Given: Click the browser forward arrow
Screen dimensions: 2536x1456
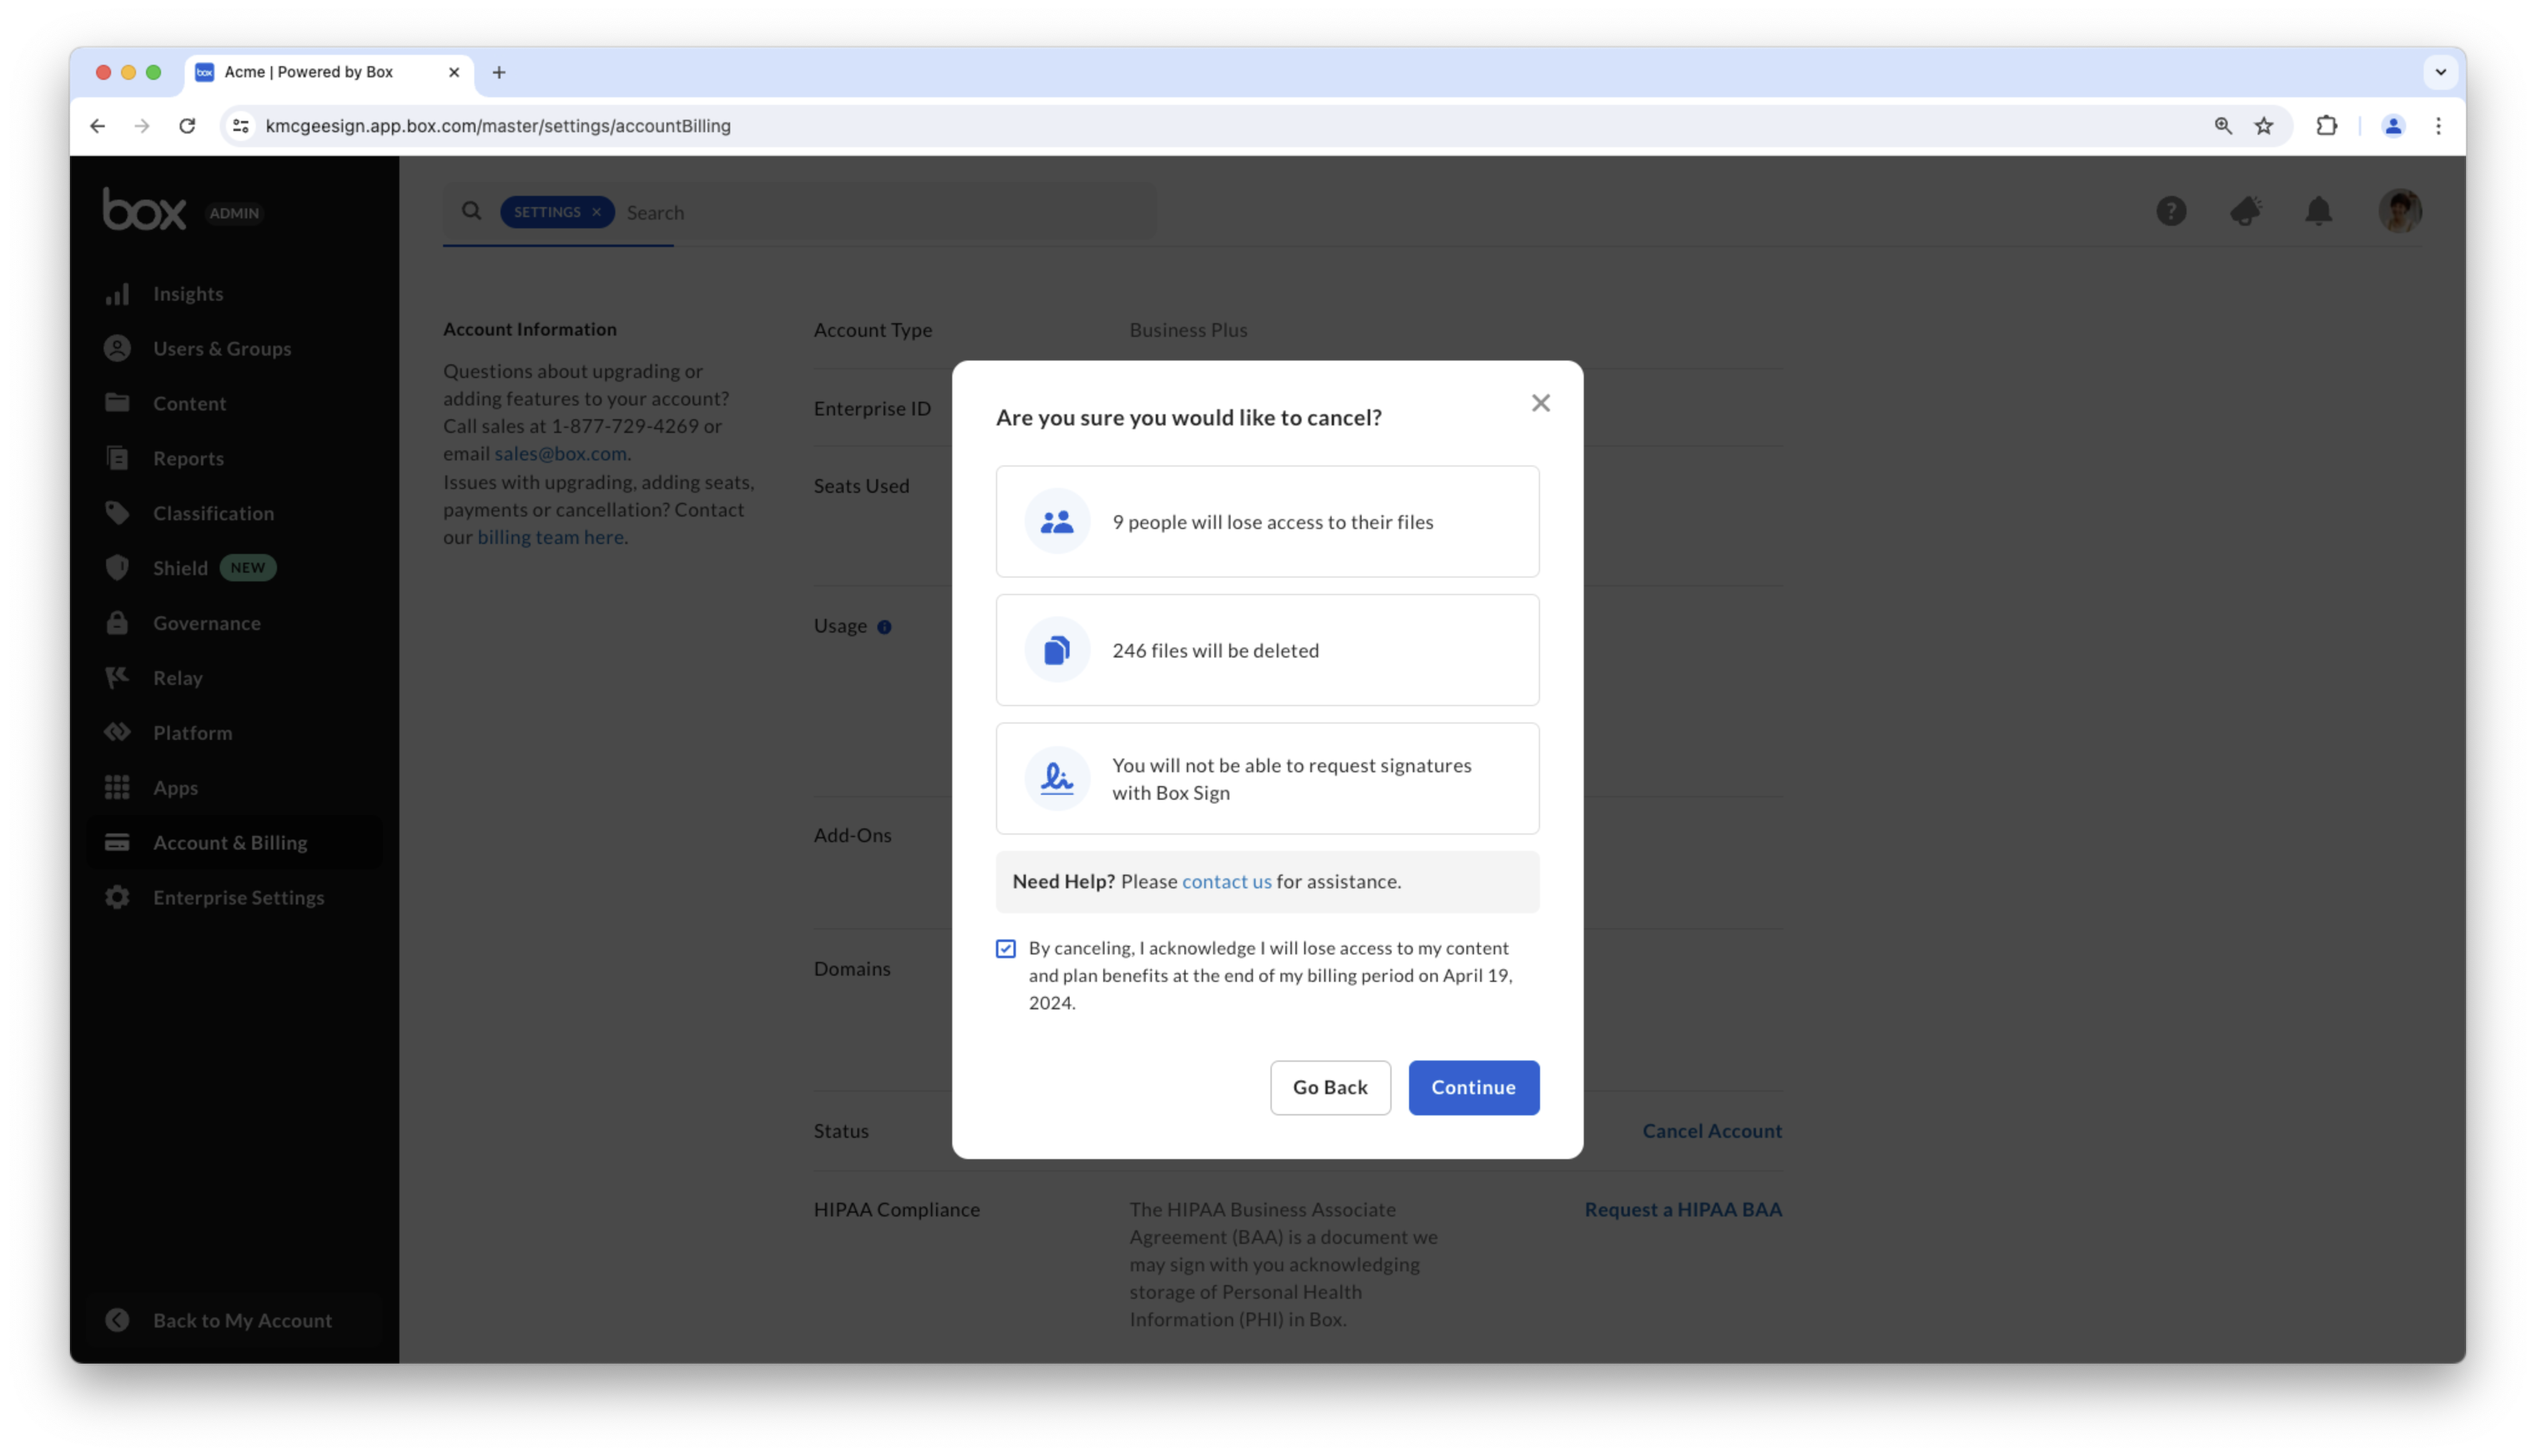Looking at the screenshot, I should (x=142, y=126).
